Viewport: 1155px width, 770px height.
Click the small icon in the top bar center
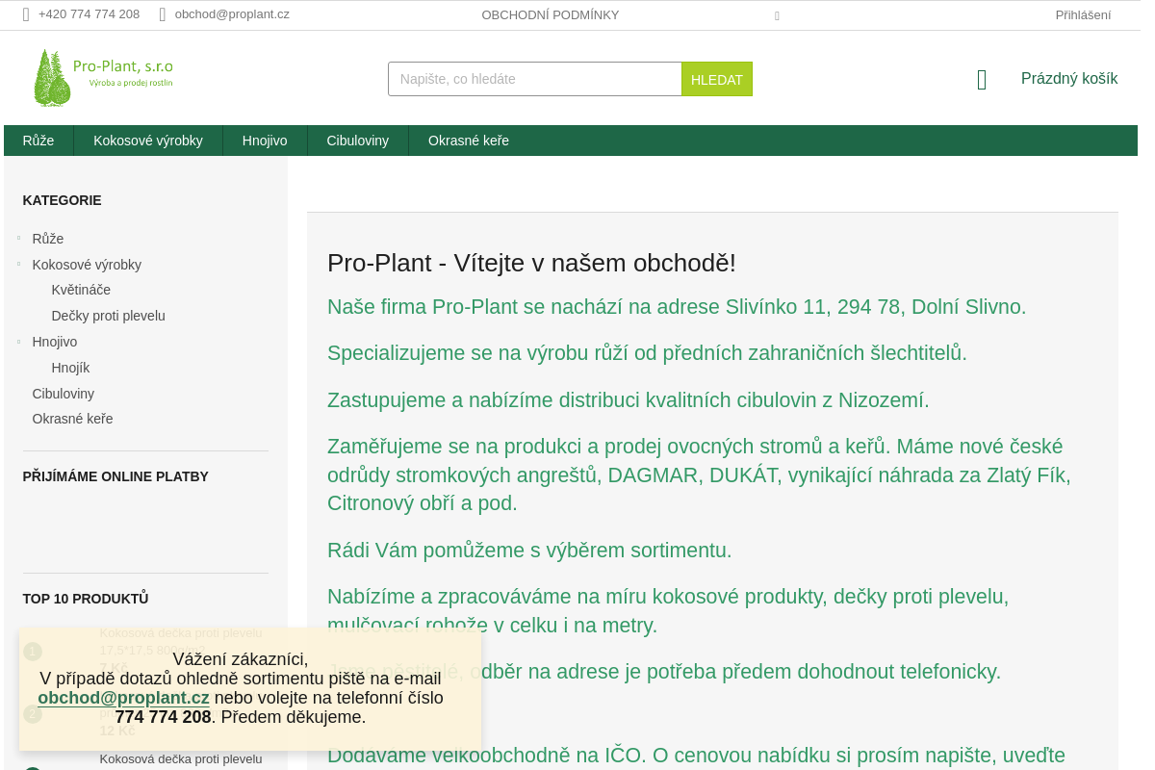(777, 15)
